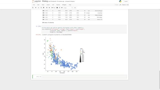Interrupt the kernel with the stop icon
The image size is (160, 90).
(x=57, y=8)
